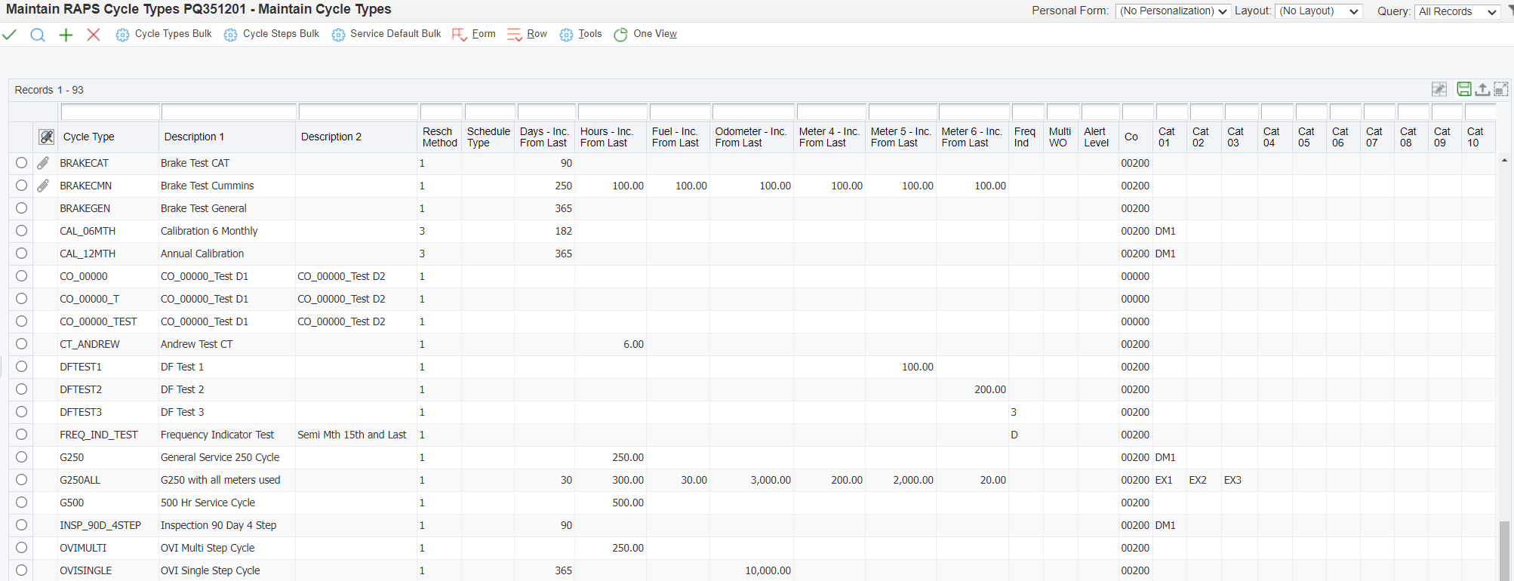The height and width of the screenshot is (581, 1514).
Task: Click the Cycle Type filter input field
Action: 110,112
